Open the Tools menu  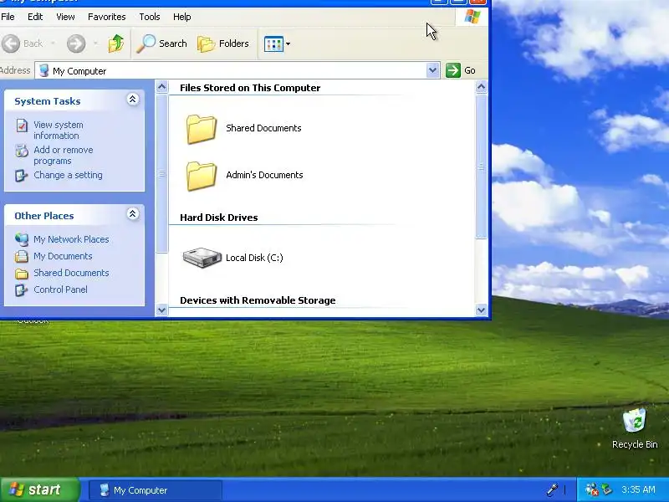click(x=150, y=17)
